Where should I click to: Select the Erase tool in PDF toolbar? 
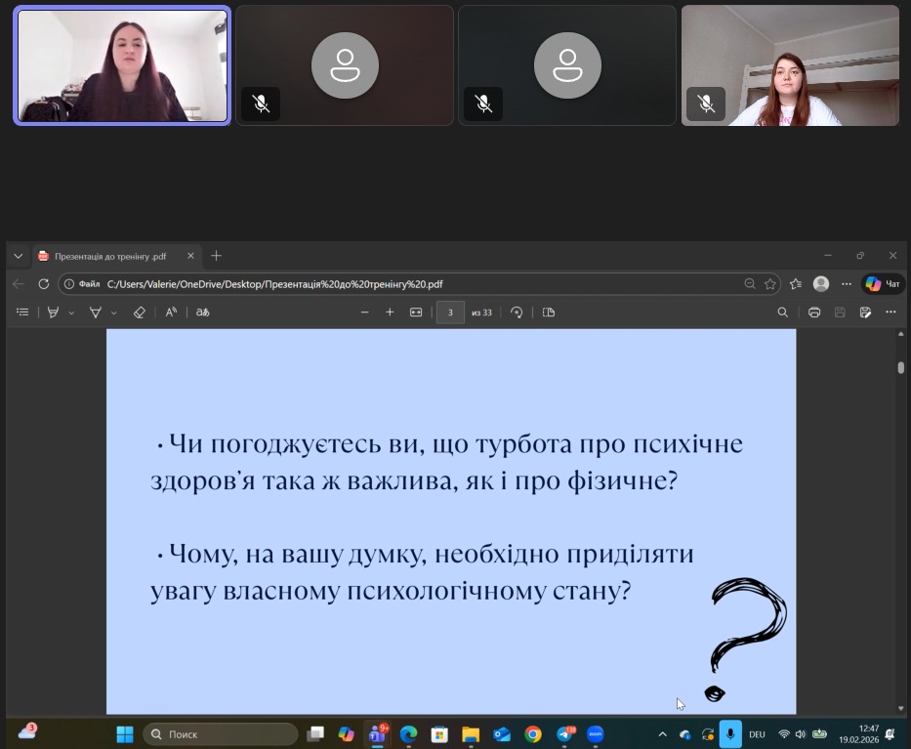coord(139,312)
